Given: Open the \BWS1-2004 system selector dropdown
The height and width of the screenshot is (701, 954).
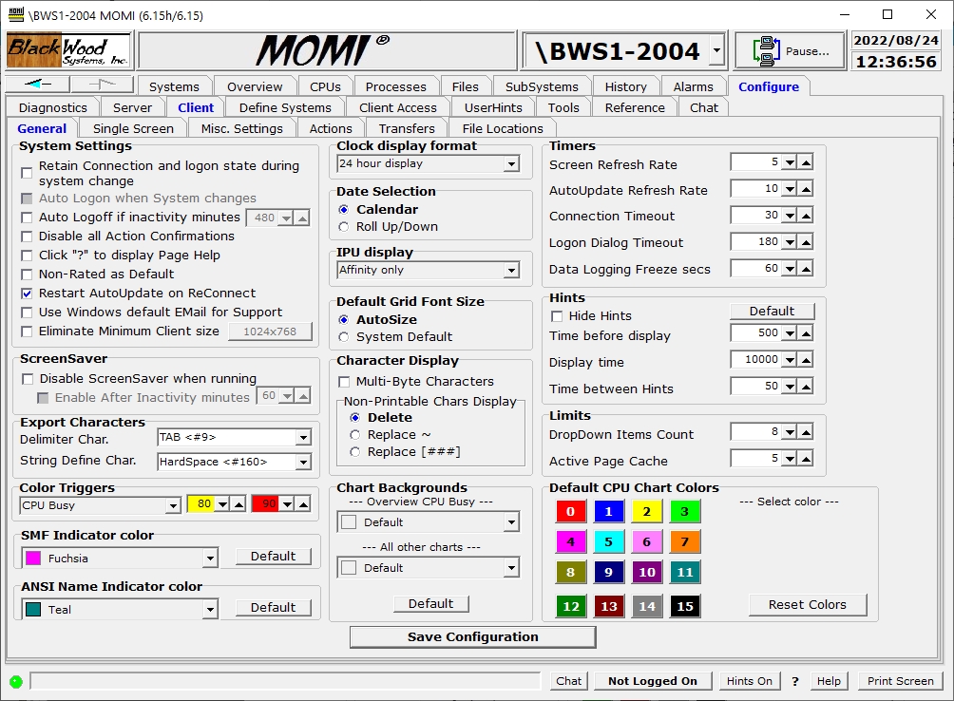Looking at the screenshot, I should 717,50.
